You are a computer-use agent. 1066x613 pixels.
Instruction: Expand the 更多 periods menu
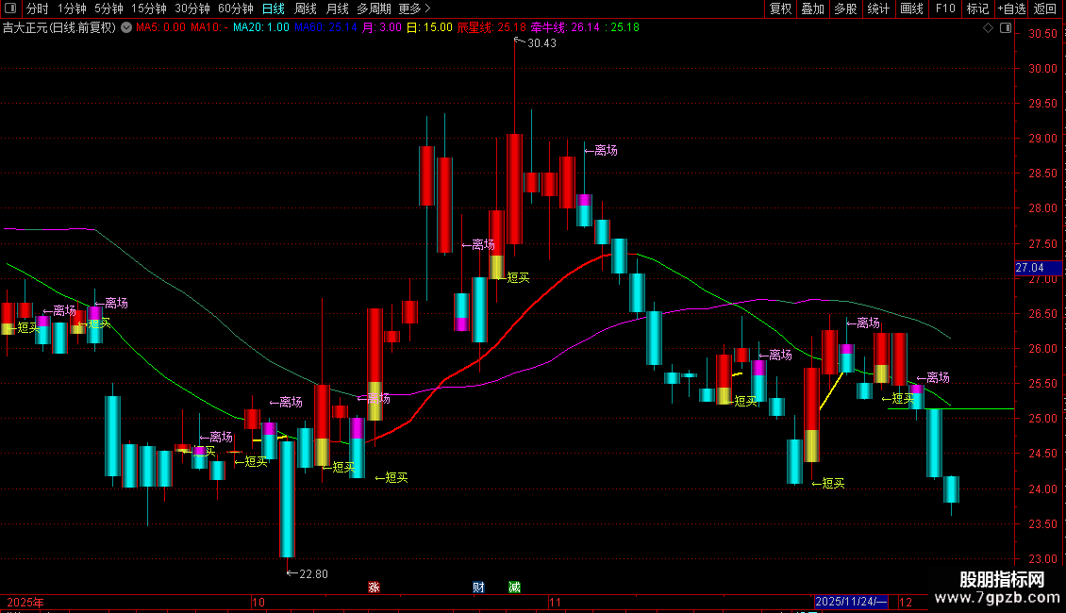[414, 8]
